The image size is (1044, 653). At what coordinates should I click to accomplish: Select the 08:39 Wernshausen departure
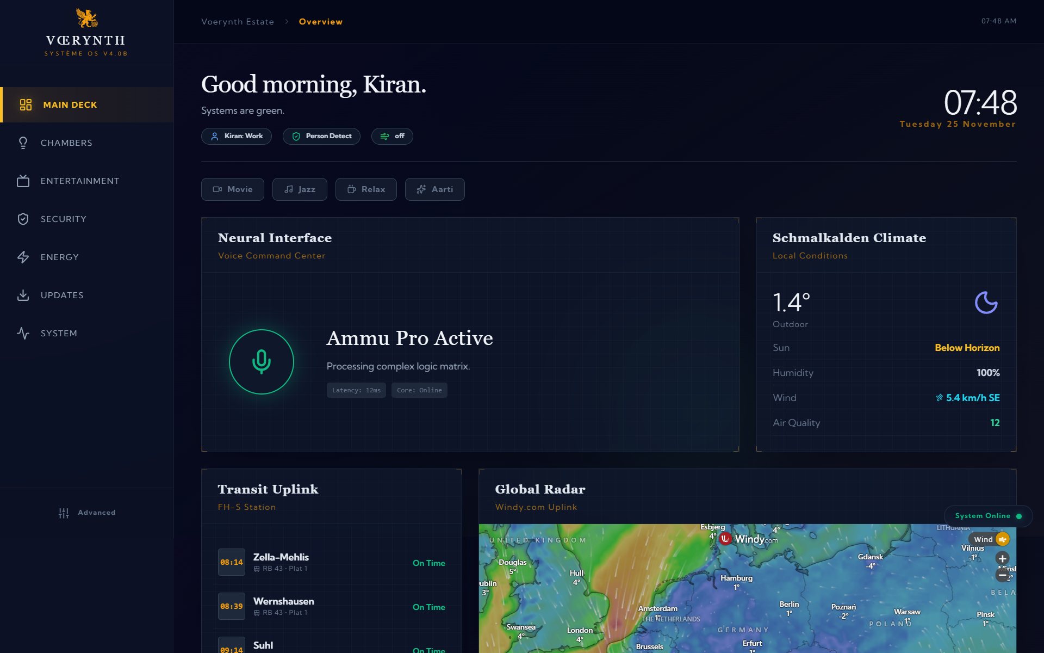click(x=332, y=607)
